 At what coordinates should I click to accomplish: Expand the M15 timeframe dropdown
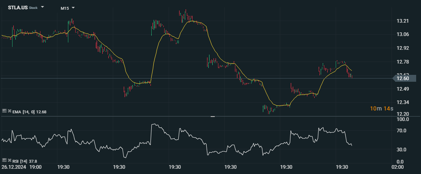pos(73,8)
